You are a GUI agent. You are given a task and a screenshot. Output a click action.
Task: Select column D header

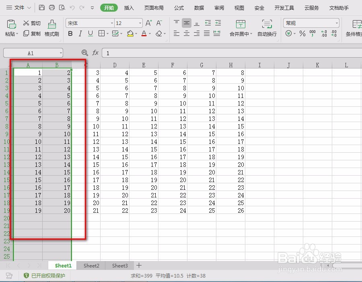click(115, 65)
